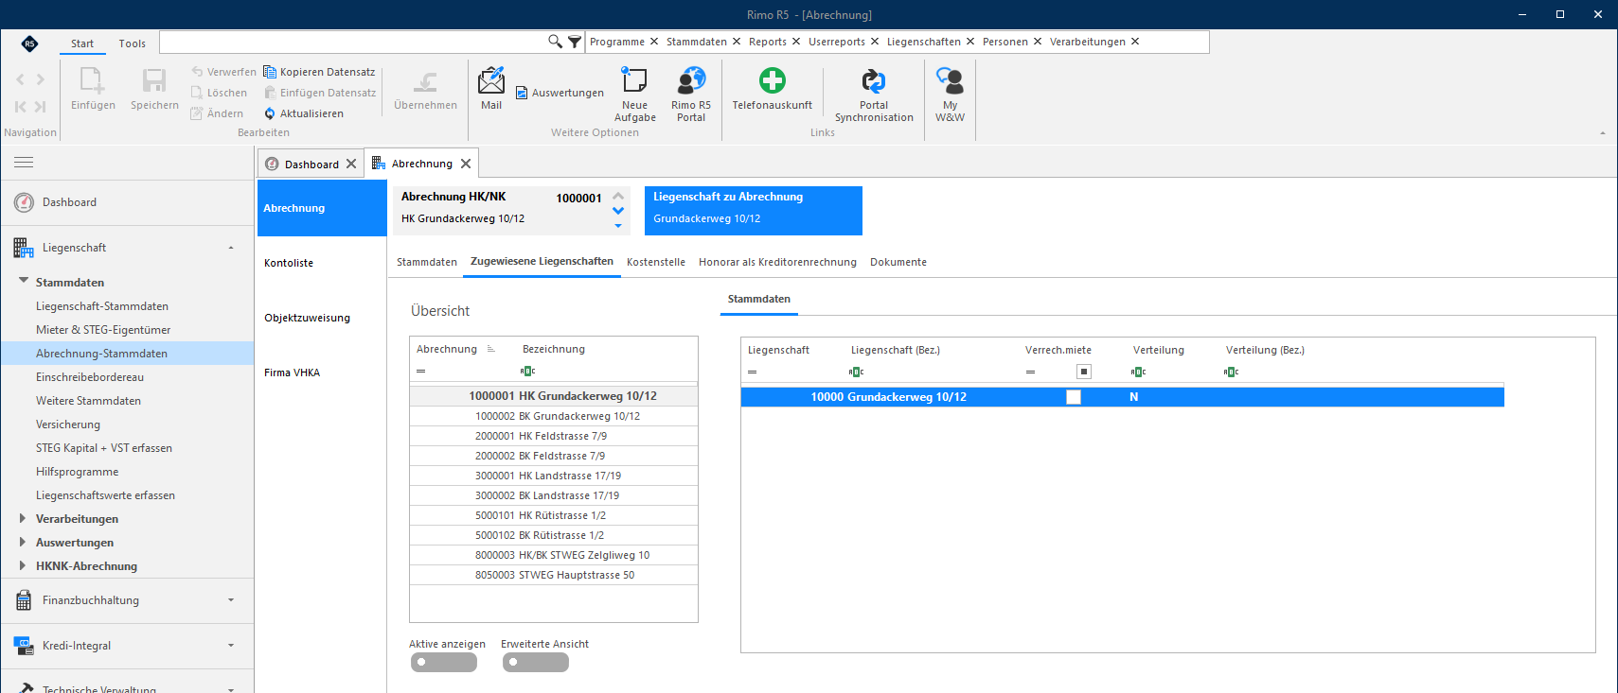Click the ribbon search input field

pyautogui.click(x=352, y=42)
